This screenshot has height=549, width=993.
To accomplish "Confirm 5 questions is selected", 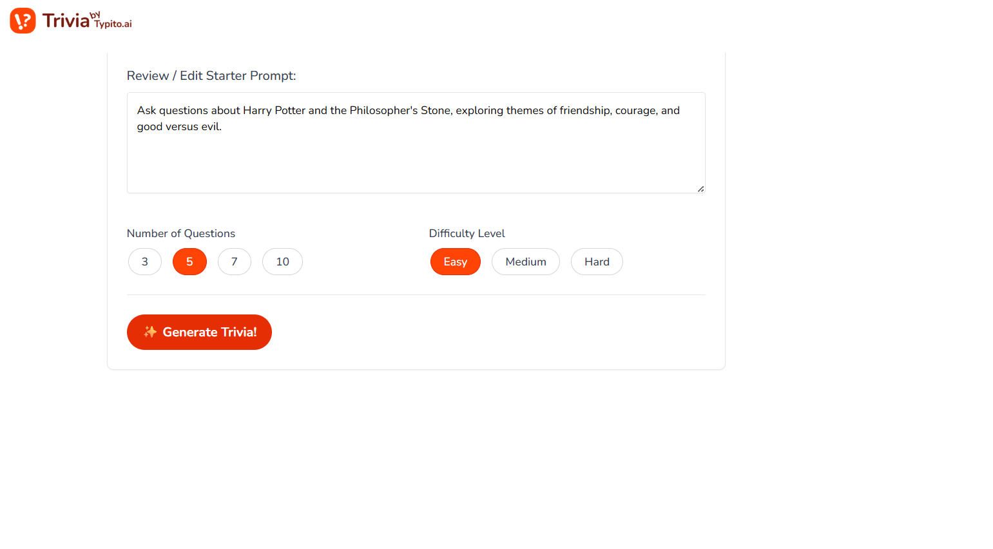I will coord(189,262).
